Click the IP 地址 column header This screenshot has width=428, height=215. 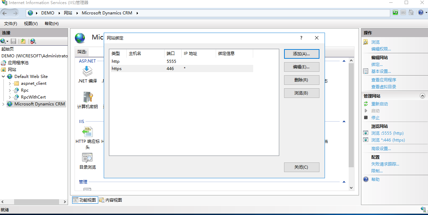coord(199,54)
